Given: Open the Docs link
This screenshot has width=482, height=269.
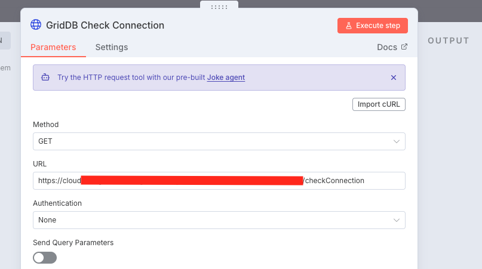Looking at the screenshot, I should point(392,47).
